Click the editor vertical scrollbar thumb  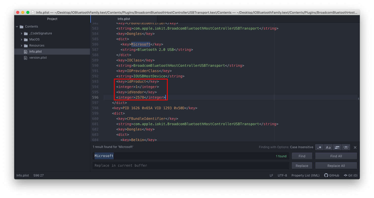[359, 99]
